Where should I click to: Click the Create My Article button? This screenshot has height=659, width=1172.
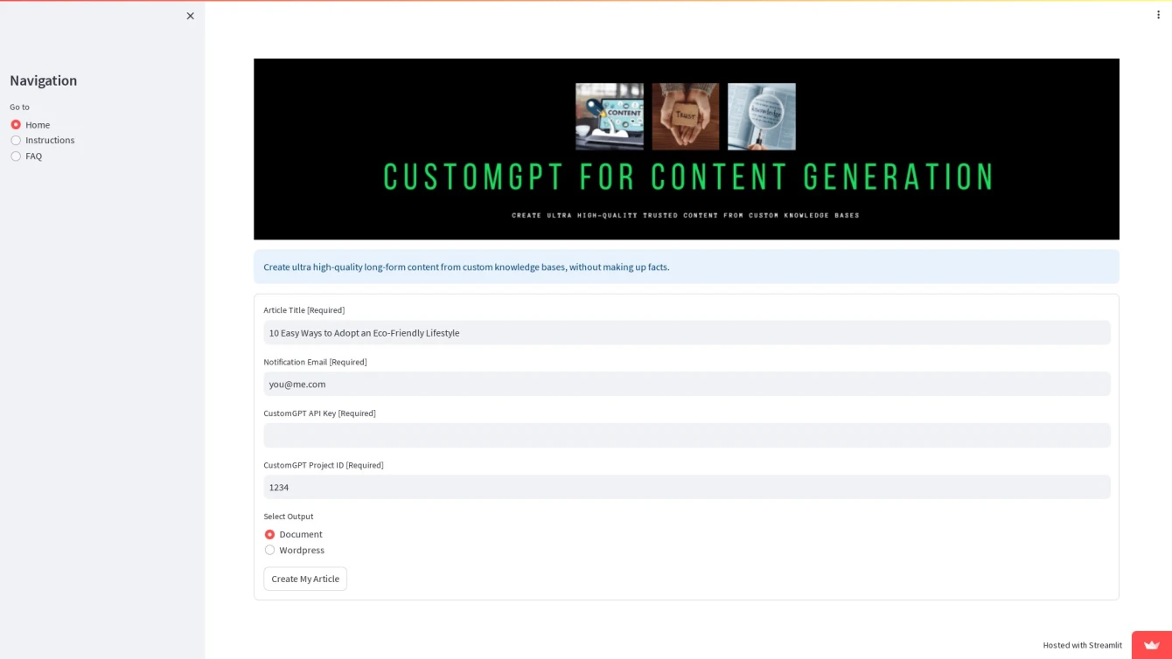click(305, 579)
